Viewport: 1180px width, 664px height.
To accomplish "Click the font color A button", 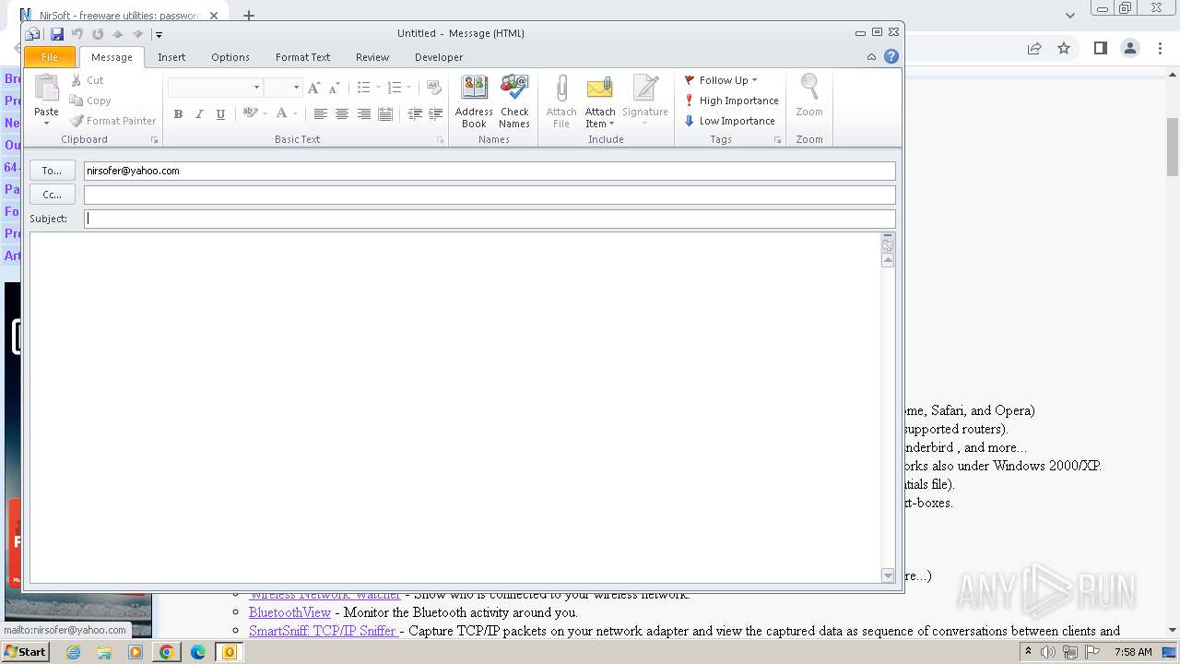I will [282, 113].
